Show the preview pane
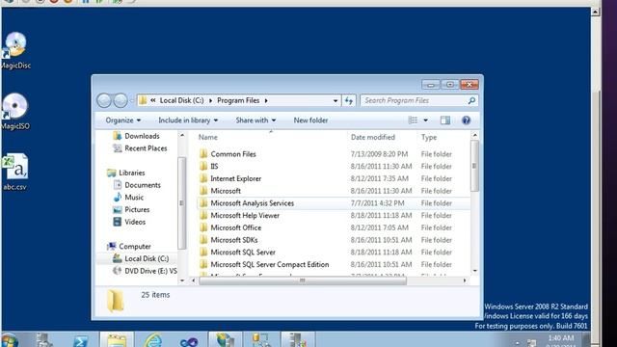The width and height of the screenshot is (617, 347). [x=445, y=120]
